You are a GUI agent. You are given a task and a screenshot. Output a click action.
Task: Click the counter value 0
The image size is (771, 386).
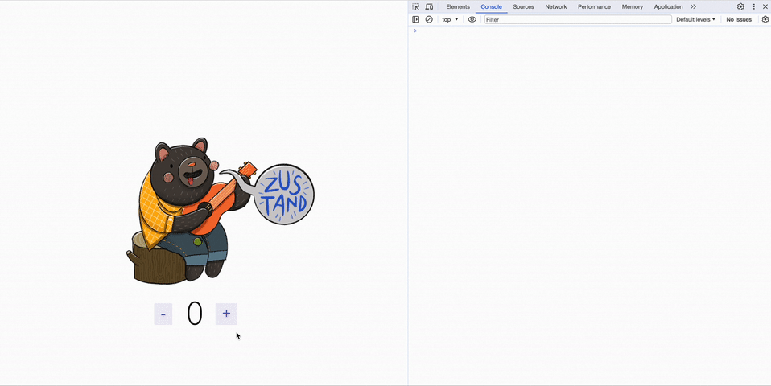[194, 314]
